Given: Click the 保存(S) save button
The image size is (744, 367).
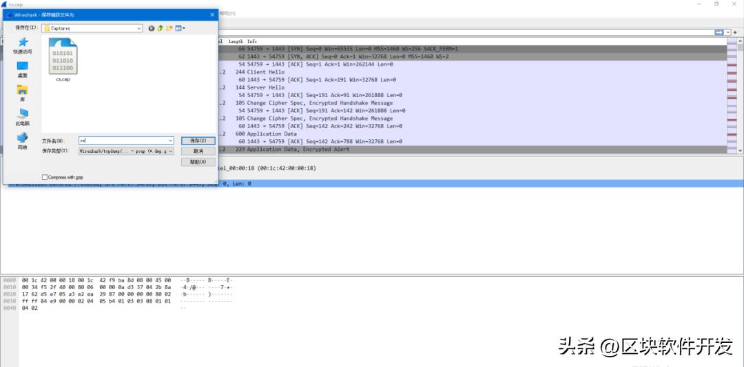Looking at the screenshot, I should click(x=198, y=141).
